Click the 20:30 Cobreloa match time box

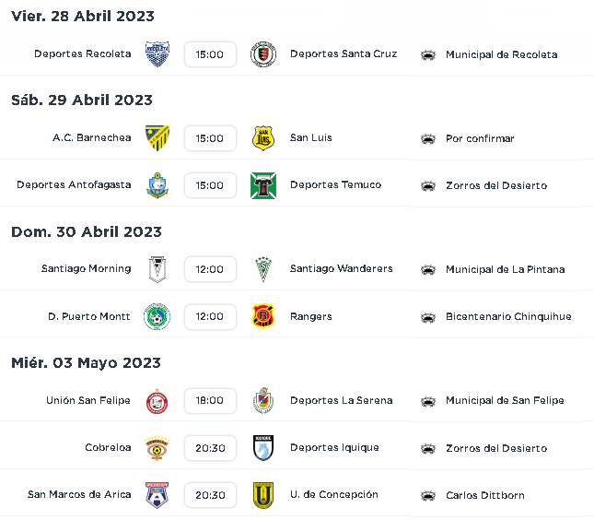pos(210,448)
